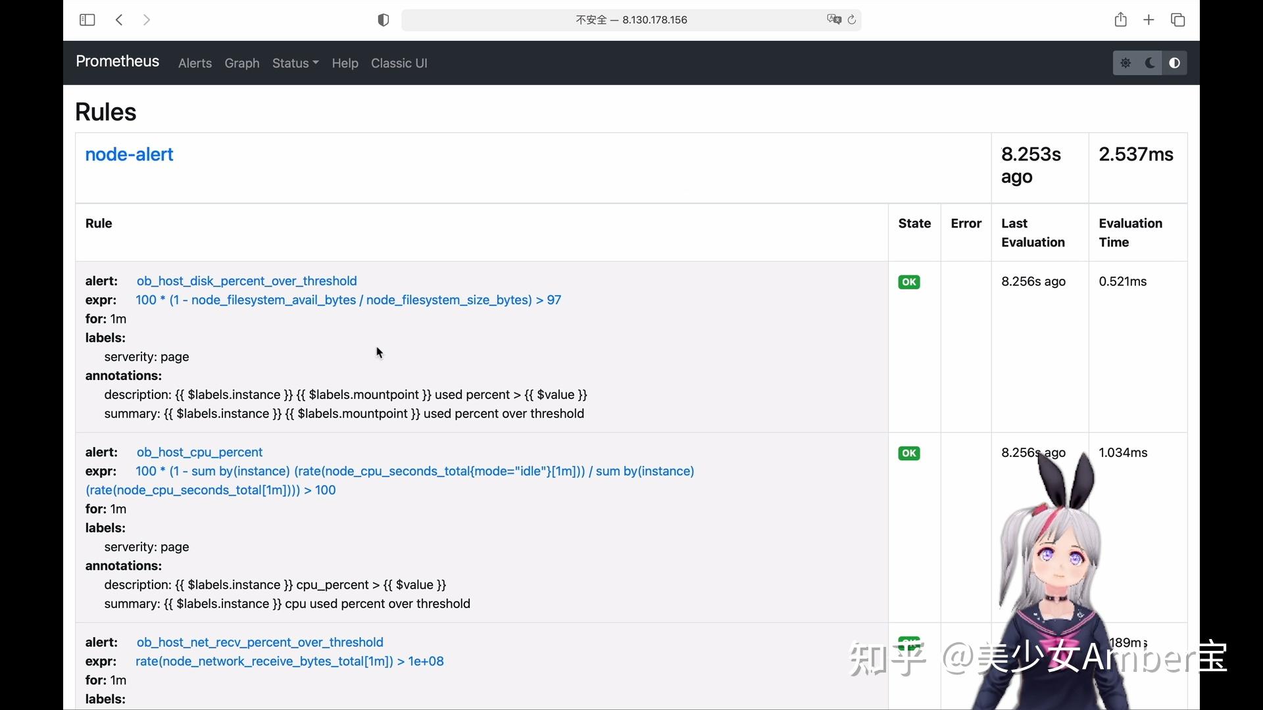Screen dimensions: 1263x710
Task: Click ob_host_cpu_percent alert link
Action: (x=199, y=452)
